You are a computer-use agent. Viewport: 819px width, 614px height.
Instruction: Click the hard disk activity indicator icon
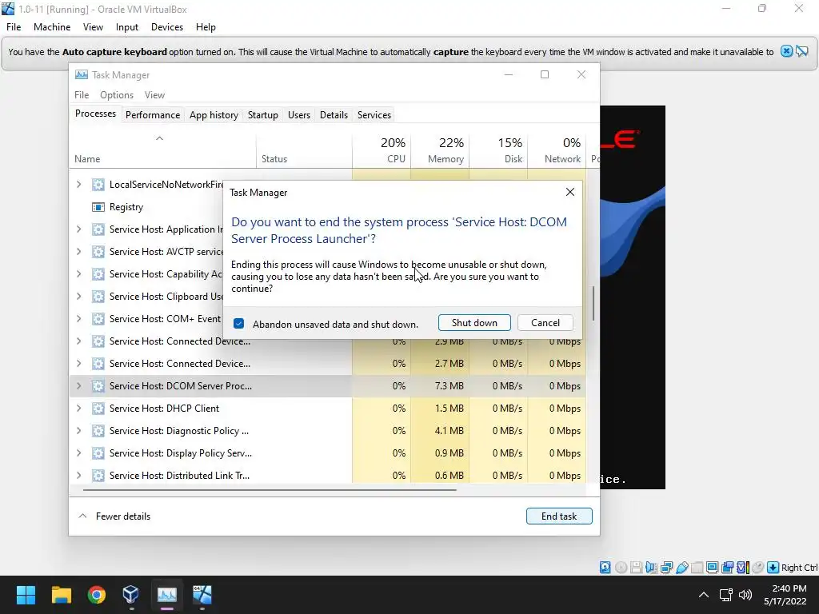605,567
